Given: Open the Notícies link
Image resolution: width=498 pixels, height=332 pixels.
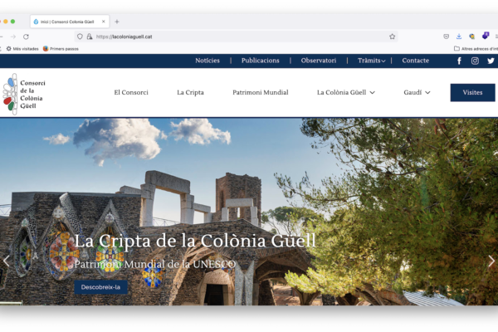Looking at the screenshot, I should tap(207, 61).
